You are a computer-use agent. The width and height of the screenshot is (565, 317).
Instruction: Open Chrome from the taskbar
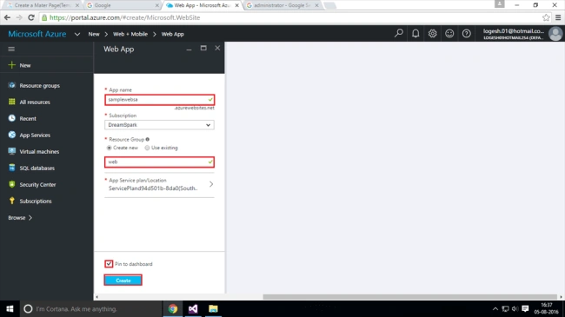click(173, 308)
